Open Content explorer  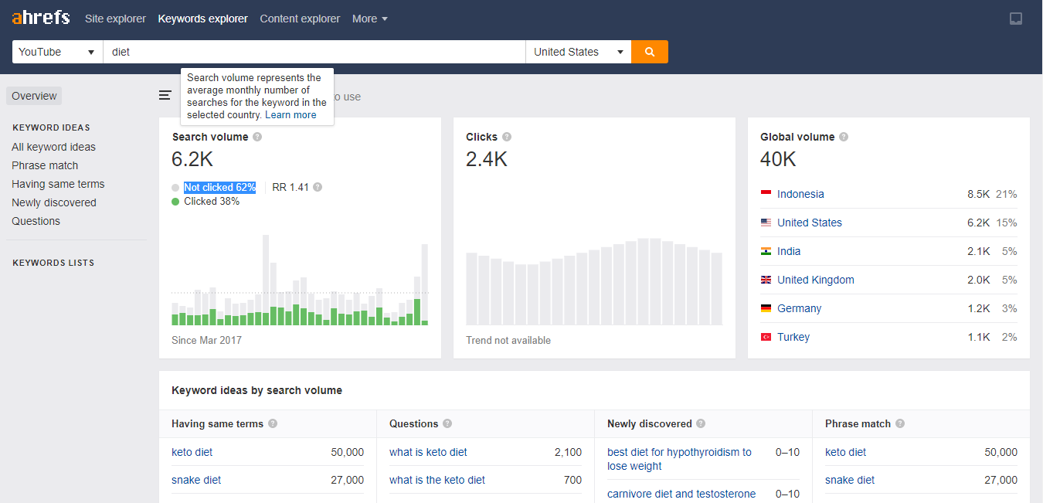[300, 19]
